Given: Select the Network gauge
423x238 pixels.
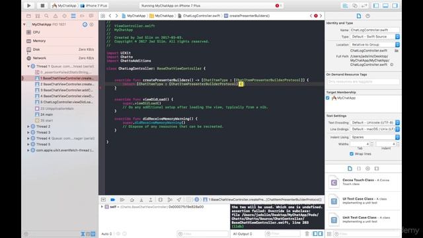Looking at the screenshot, I should click(60, 58).
